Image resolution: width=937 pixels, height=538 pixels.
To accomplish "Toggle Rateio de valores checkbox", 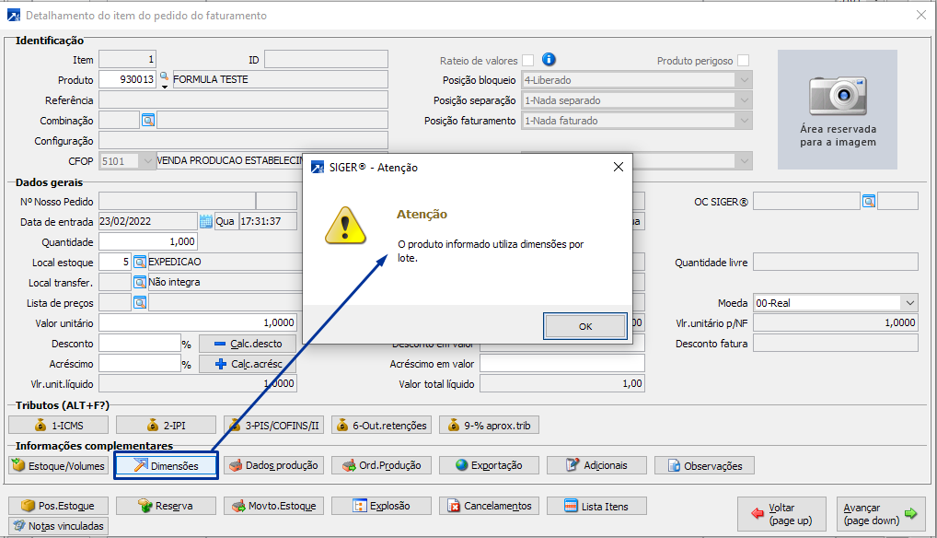I will 527,61.
